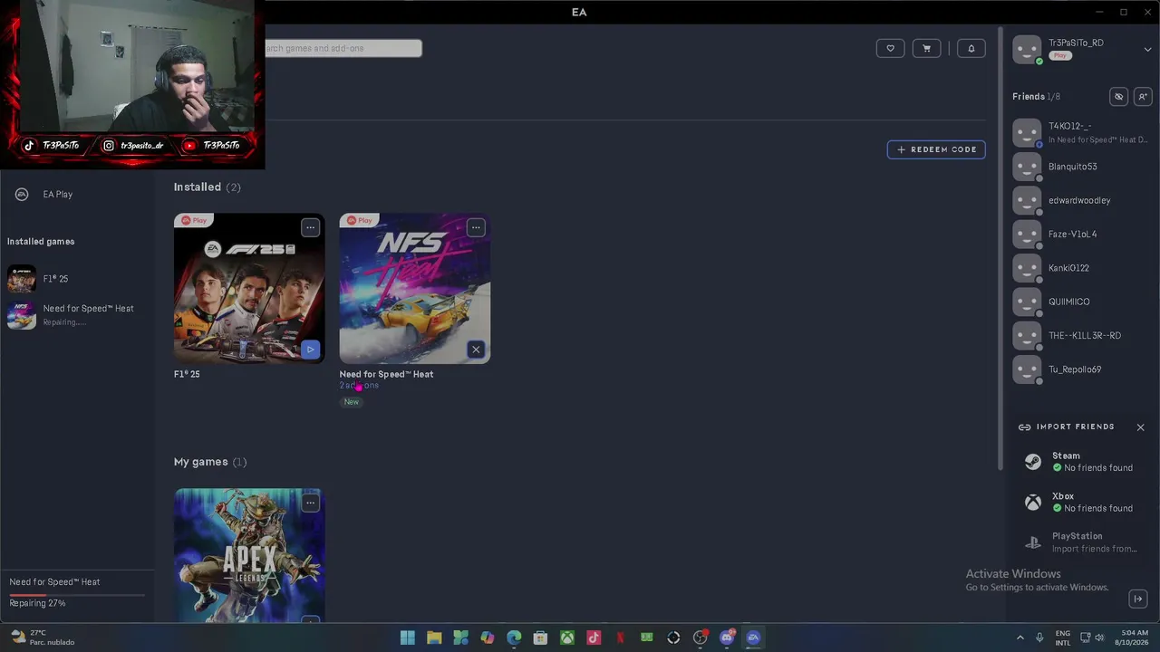Open Need for Speed Heat options menu

[476, 227]
